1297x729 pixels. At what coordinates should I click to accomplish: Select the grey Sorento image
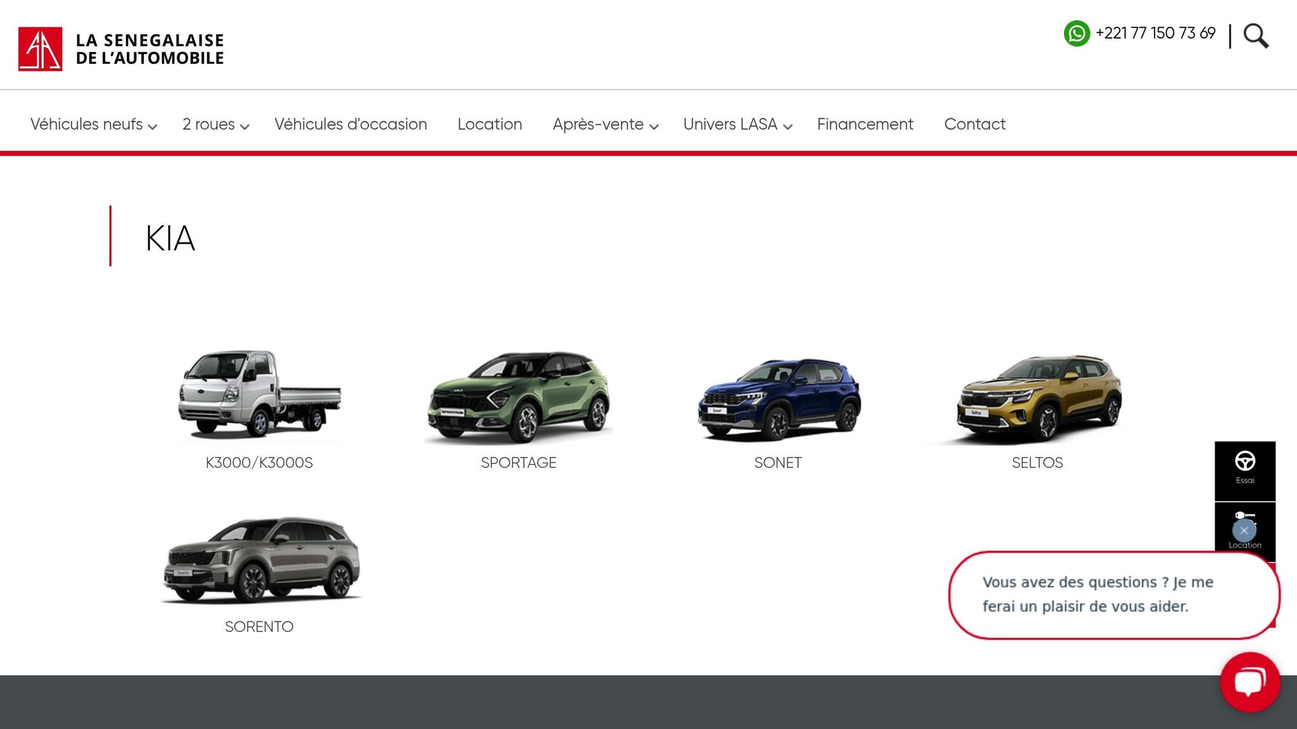pyautogui.click(x=260, y=559)
